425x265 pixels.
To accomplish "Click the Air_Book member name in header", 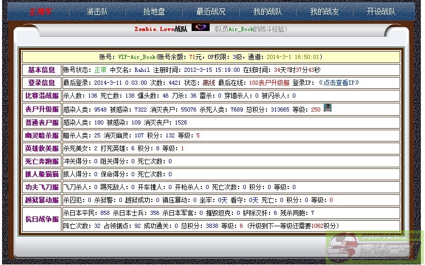I will pos(241,29).
